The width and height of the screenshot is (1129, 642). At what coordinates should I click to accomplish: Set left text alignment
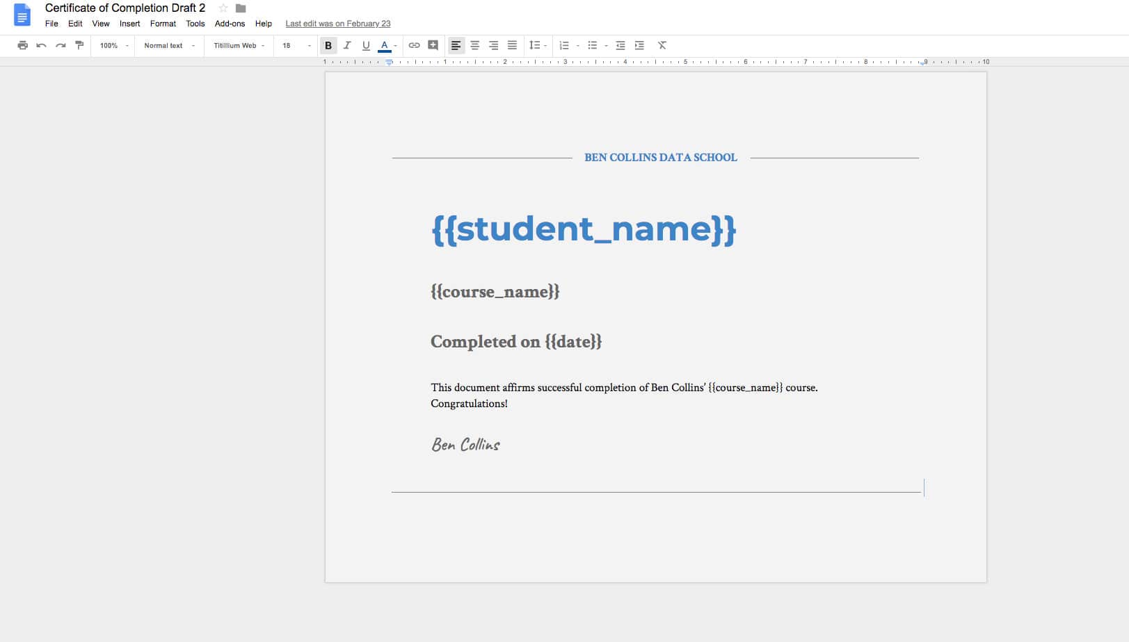(456, 45)
